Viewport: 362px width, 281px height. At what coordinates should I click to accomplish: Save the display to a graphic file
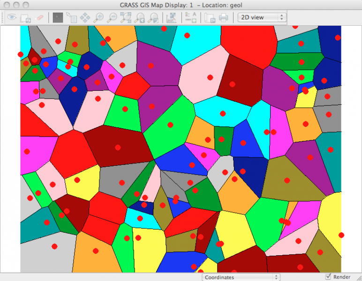[210, 18]
